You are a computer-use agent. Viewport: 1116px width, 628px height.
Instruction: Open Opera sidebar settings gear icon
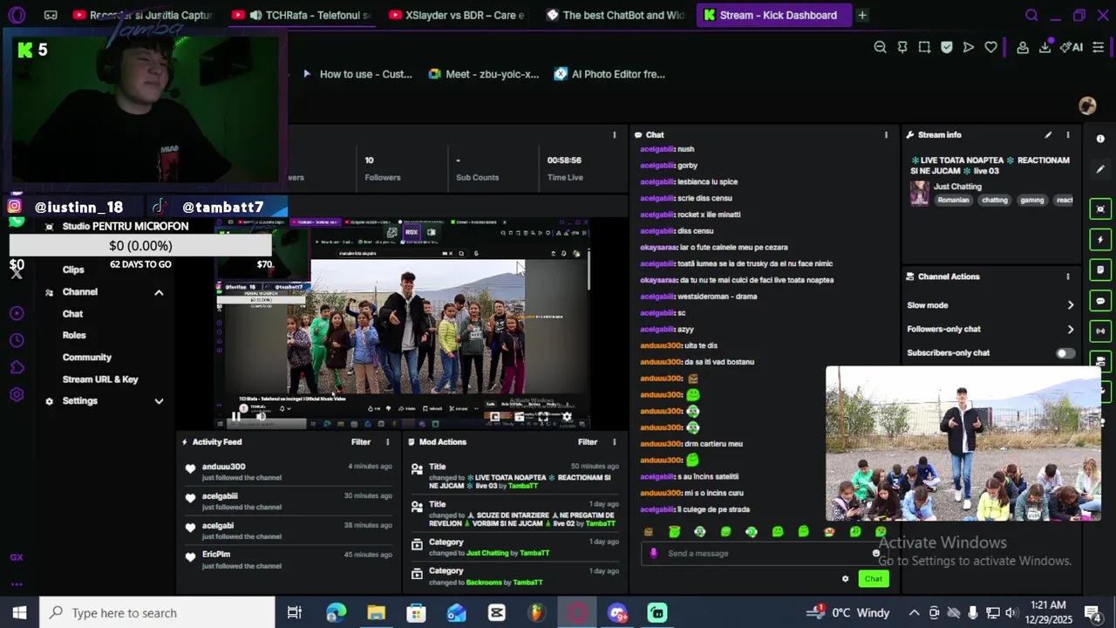17,395
